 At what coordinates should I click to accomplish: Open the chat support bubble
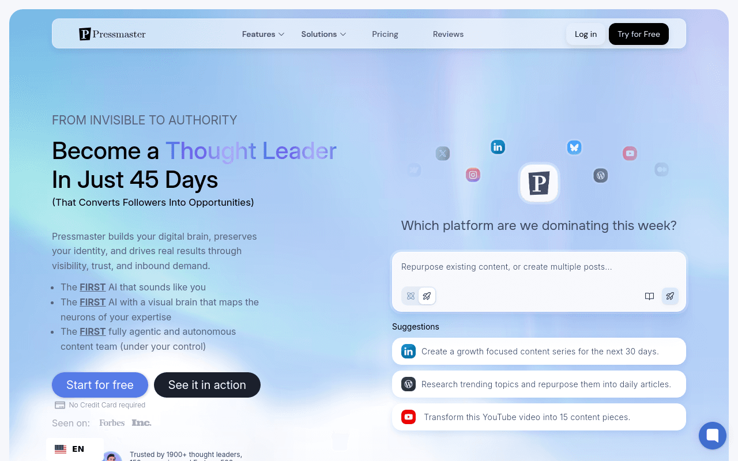713,436
